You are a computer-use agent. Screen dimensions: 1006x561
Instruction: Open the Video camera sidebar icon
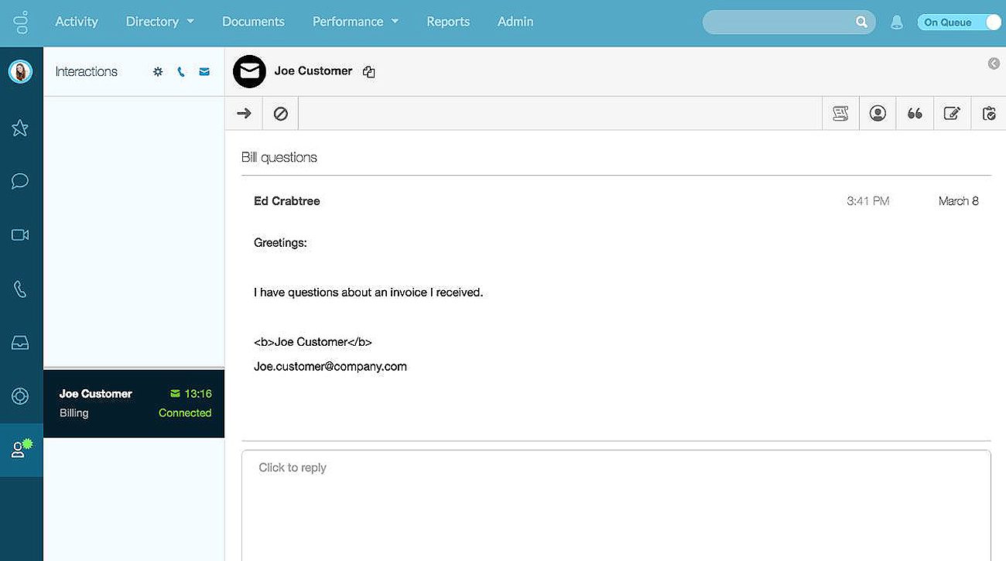(20, 234)
